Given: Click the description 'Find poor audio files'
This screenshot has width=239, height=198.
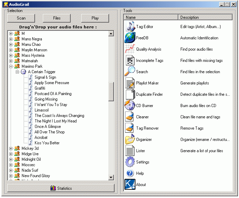Looking at the screenshot, I should 196,49.
